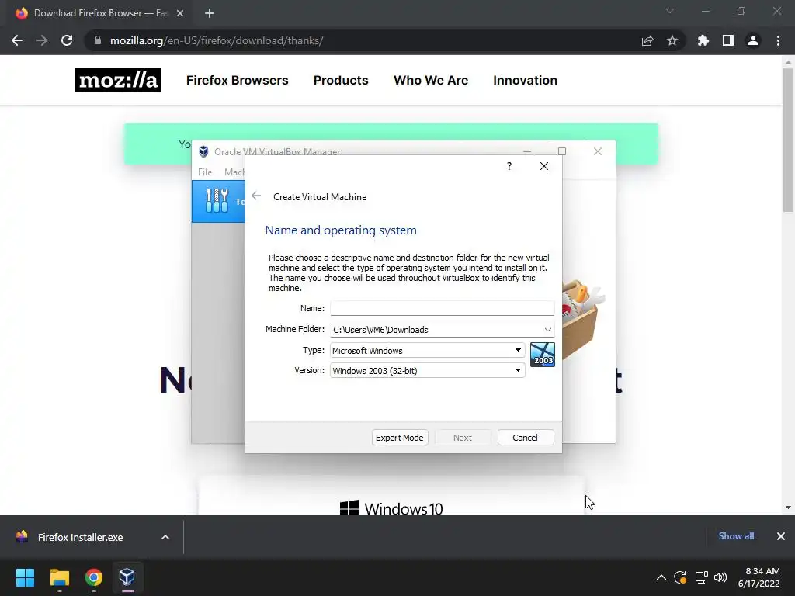Click Show all downloads

point(736,536)
